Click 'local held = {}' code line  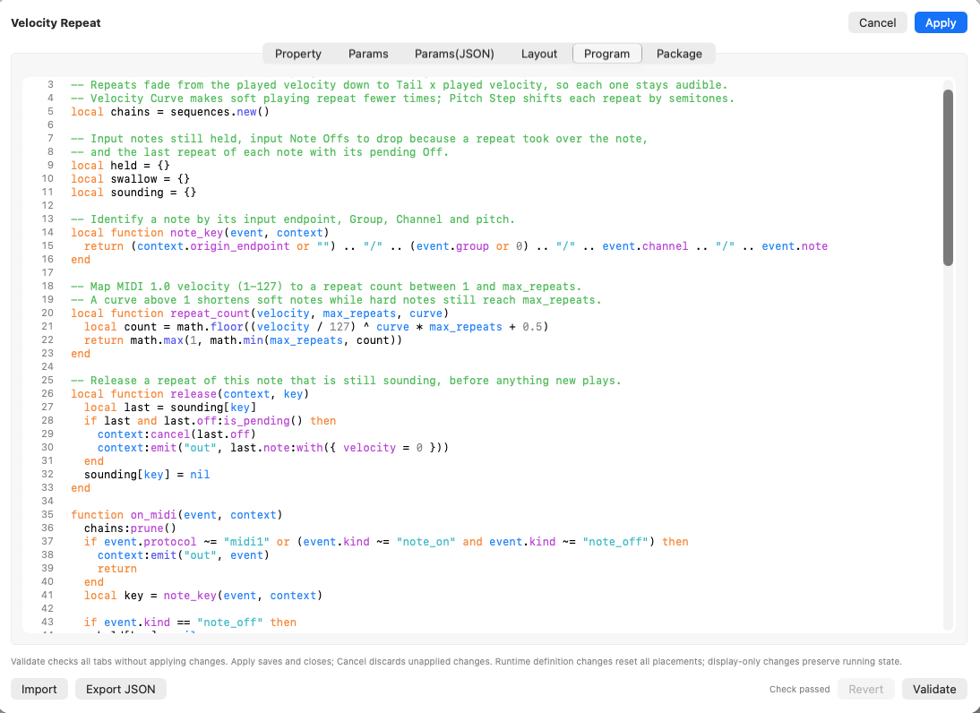coord(120,166)
